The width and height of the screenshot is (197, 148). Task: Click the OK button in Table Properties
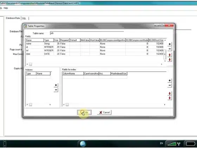pyautogui.click(x=84, y=112)
